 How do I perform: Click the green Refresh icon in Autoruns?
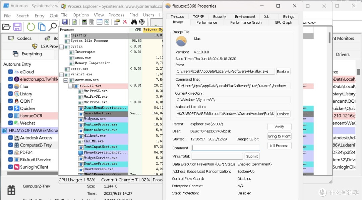pos(31,27)
